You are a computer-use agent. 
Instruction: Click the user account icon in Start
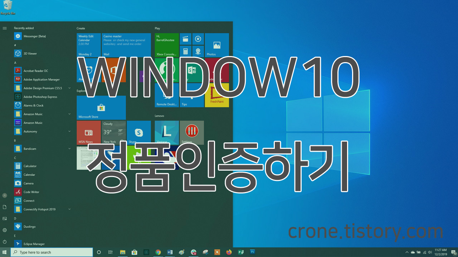click(5, 196)
